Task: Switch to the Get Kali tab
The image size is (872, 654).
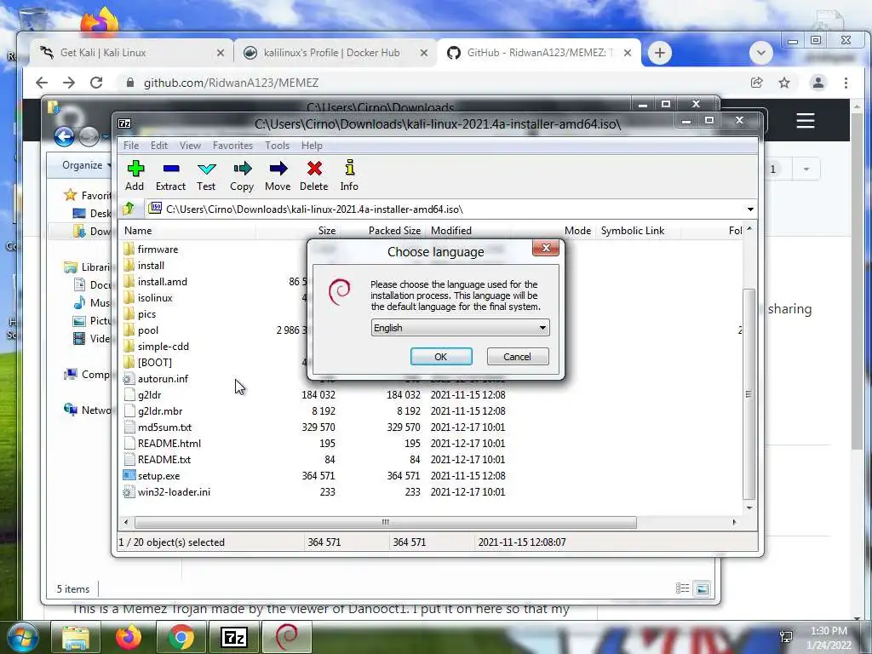Action: point(132,53)
